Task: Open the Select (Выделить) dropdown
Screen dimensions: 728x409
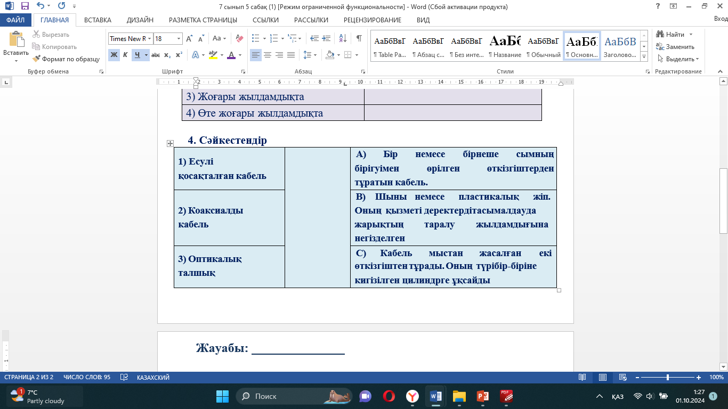Action: pos(678,59)
